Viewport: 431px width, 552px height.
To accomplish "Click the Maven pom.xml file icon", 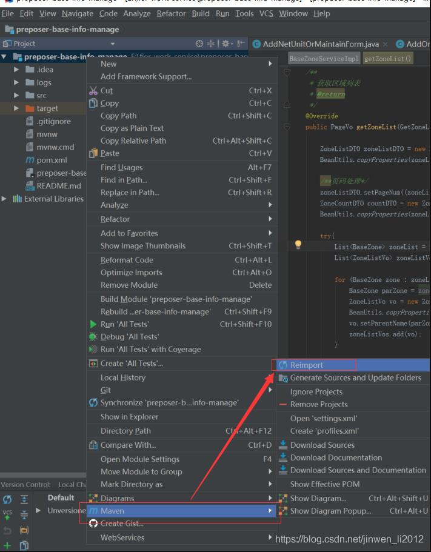I will (x=30, y=160).
